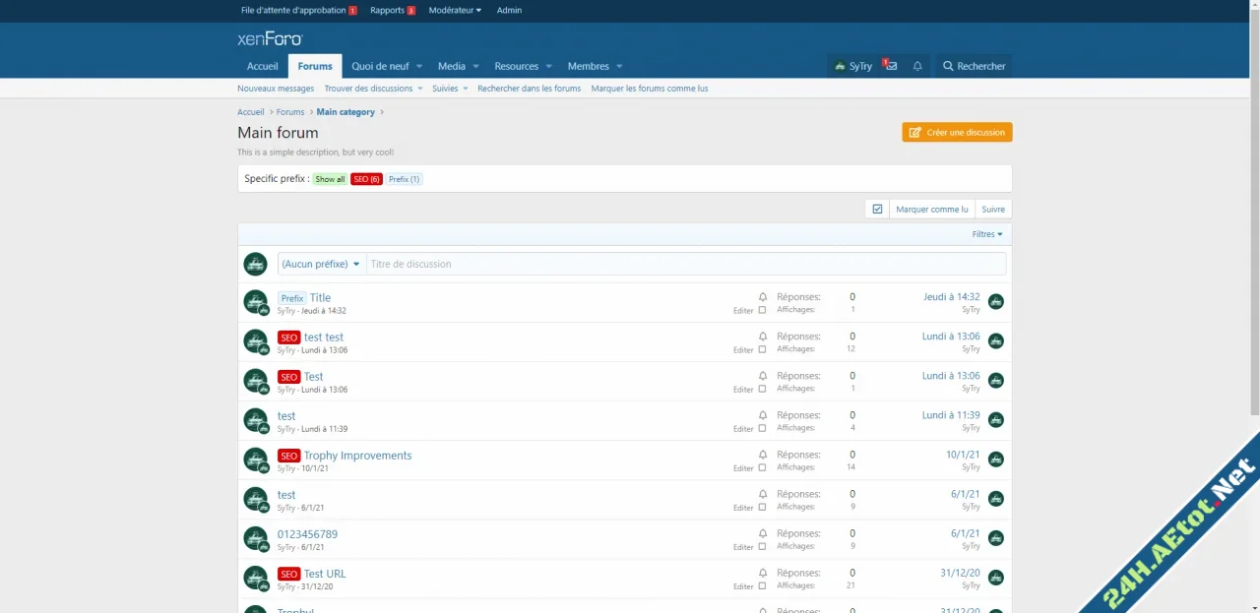Select the checkbox on '0123456789' thread

click(x=762, y=546)
